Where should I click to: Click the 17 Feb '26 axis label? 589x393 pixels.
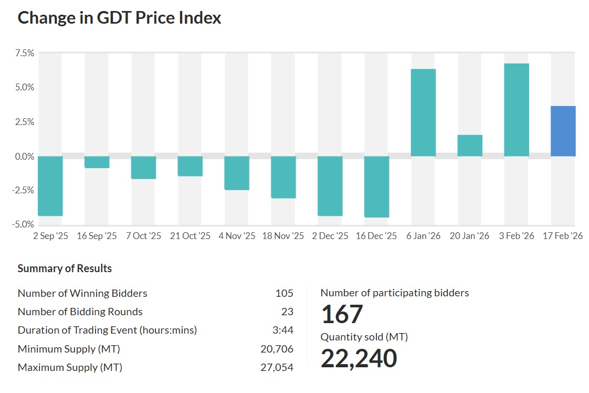(563, 236)
